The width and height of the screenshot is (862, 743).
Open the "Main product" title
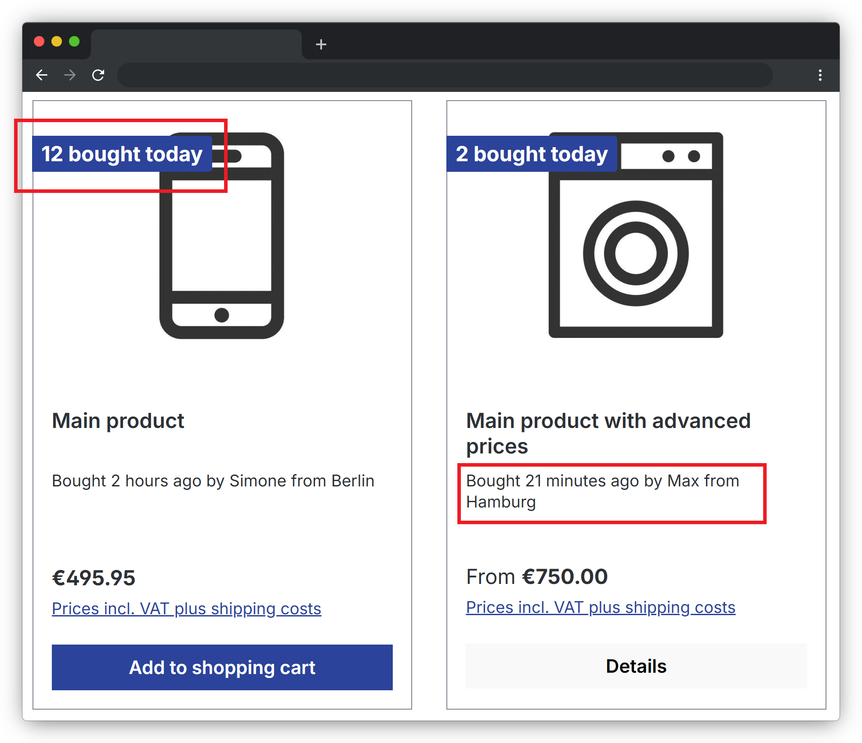pyautogui.click(x=118, y=420)
